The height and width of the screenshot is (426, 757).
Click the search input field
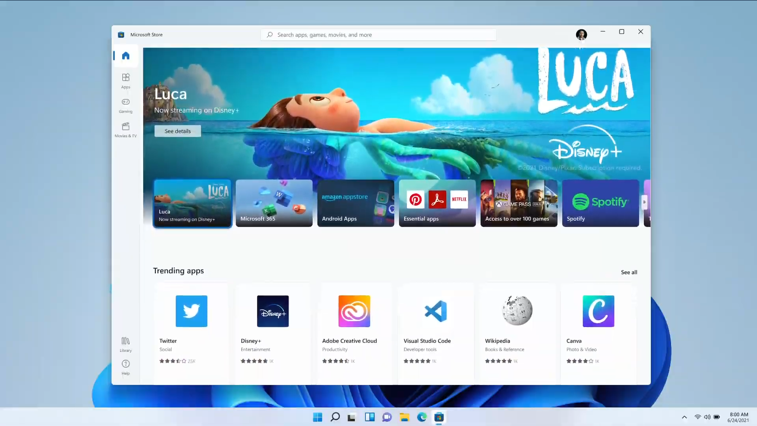[x=378, y=34]
